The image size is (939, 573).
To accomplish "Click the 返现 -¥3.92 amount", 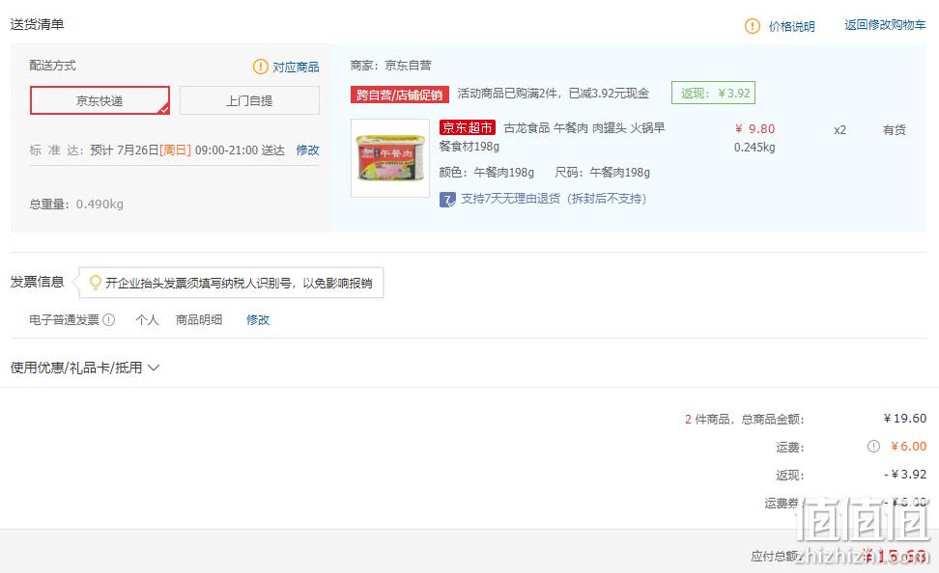I will (905, 475).
